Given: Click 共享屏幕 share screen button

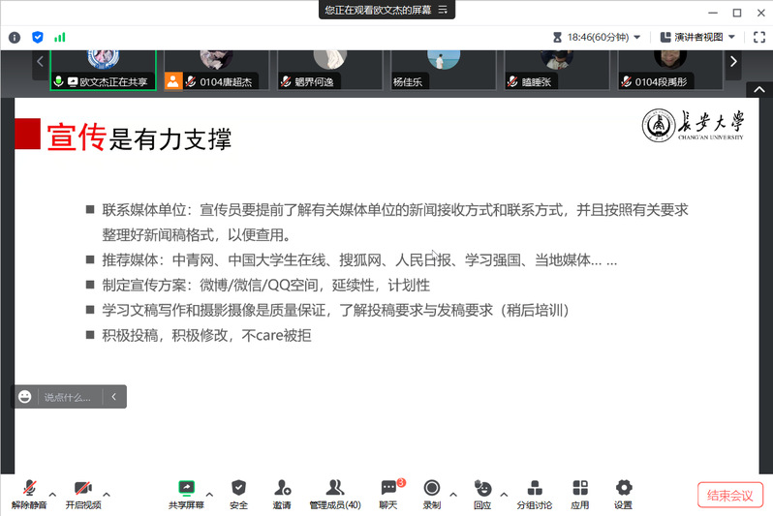Looking at the screenshot, I should tap(186, 493).
